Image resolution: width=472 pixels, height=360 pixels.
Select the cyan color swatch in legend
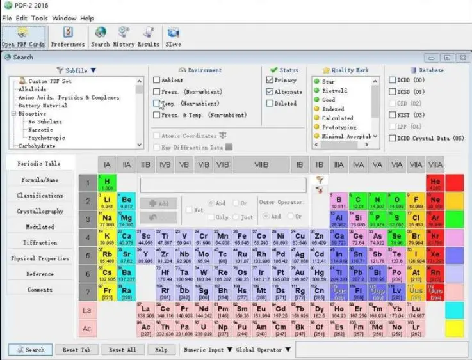coord(454,310)
